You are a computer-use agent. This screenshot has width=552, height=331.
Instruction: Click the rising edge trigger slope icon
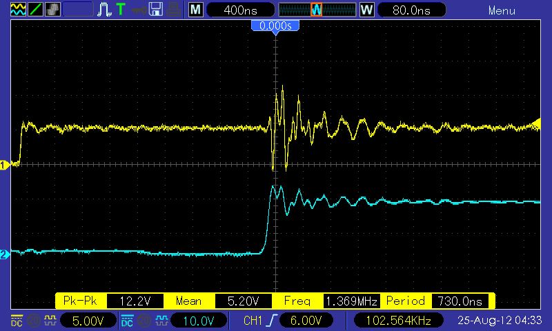[273, 321]
